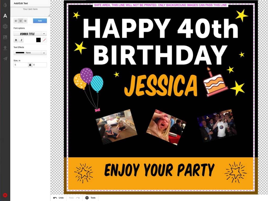This screenshot has height=201, width=268.
Task: Toggle bold text formatting
Action: point(16,40)
